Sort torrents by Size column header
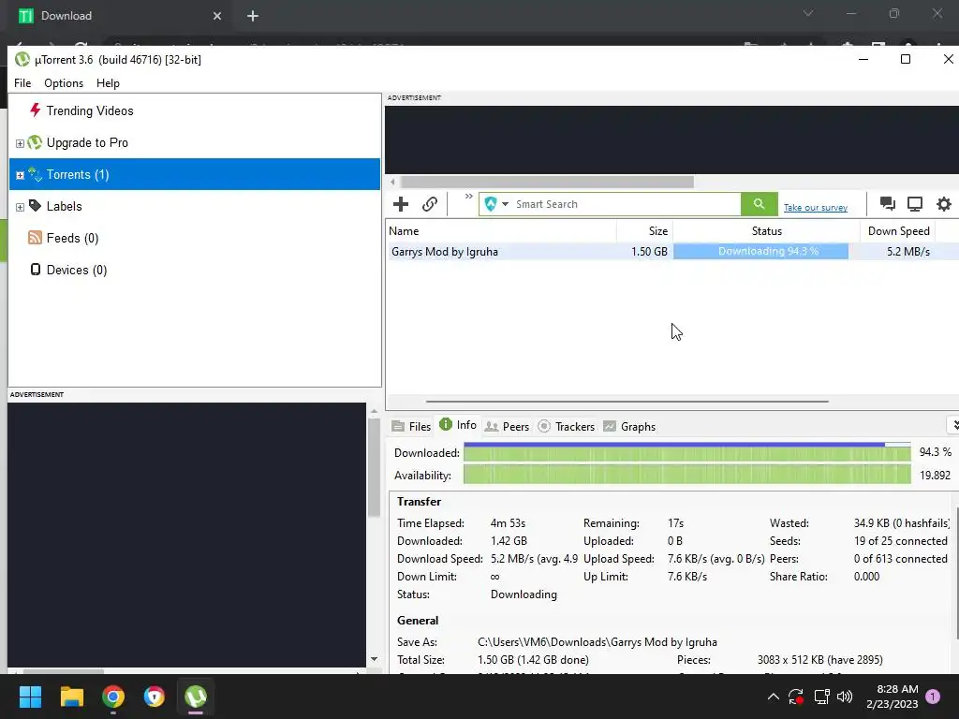This screenshot has height=719, width=959. 645,231
